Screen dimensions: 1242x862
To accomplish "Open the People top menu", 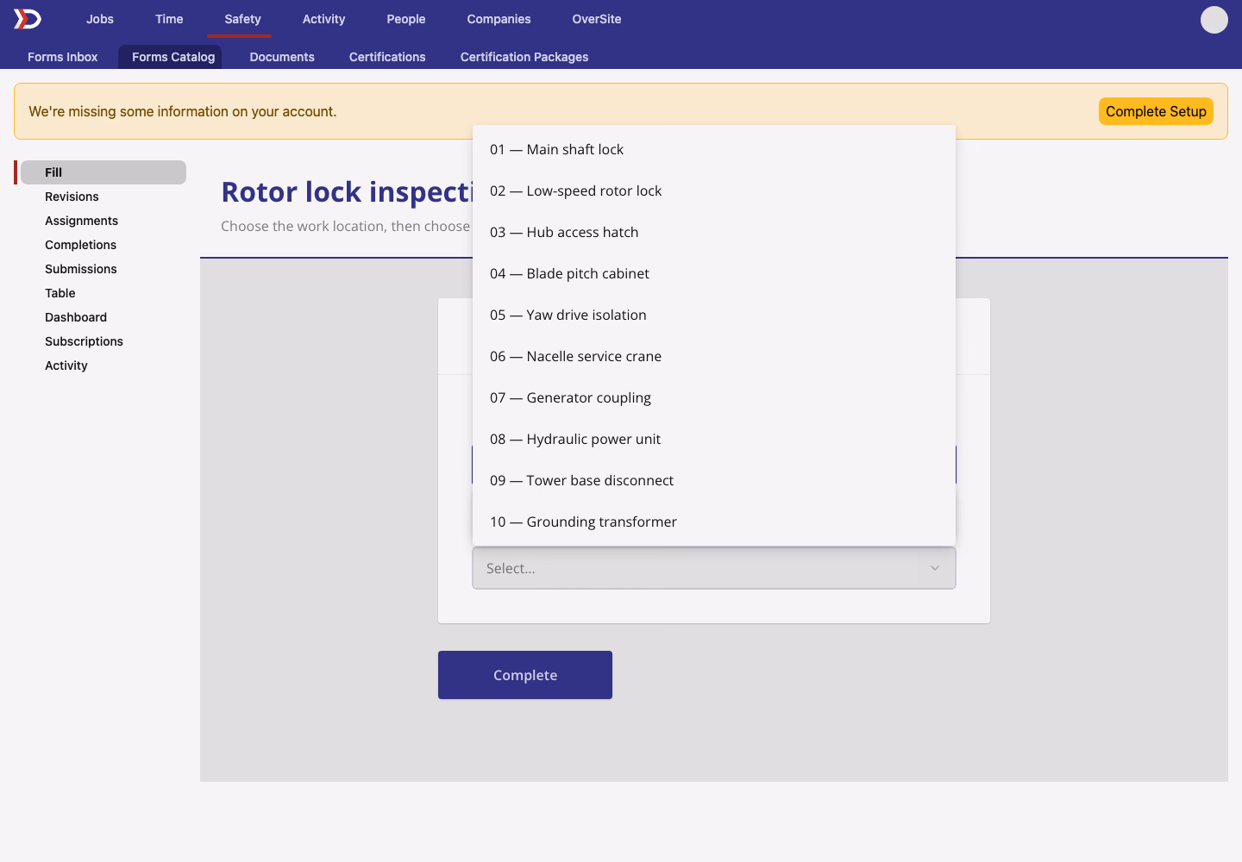I will click(x=406, y=19).
